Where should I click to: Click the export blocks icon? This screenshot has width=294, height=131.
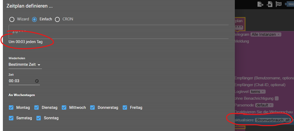(260, 4)
